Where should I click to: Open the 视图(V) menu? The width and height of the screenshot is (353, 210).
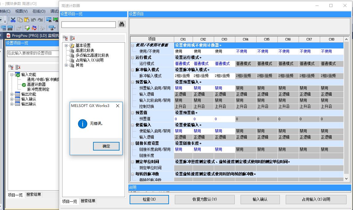[21, 11]
